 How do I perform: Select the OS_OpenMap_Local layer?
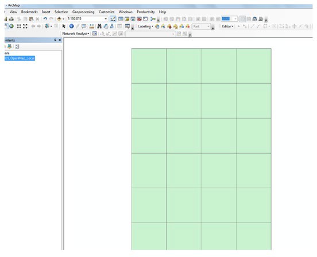tap(20, 59)
